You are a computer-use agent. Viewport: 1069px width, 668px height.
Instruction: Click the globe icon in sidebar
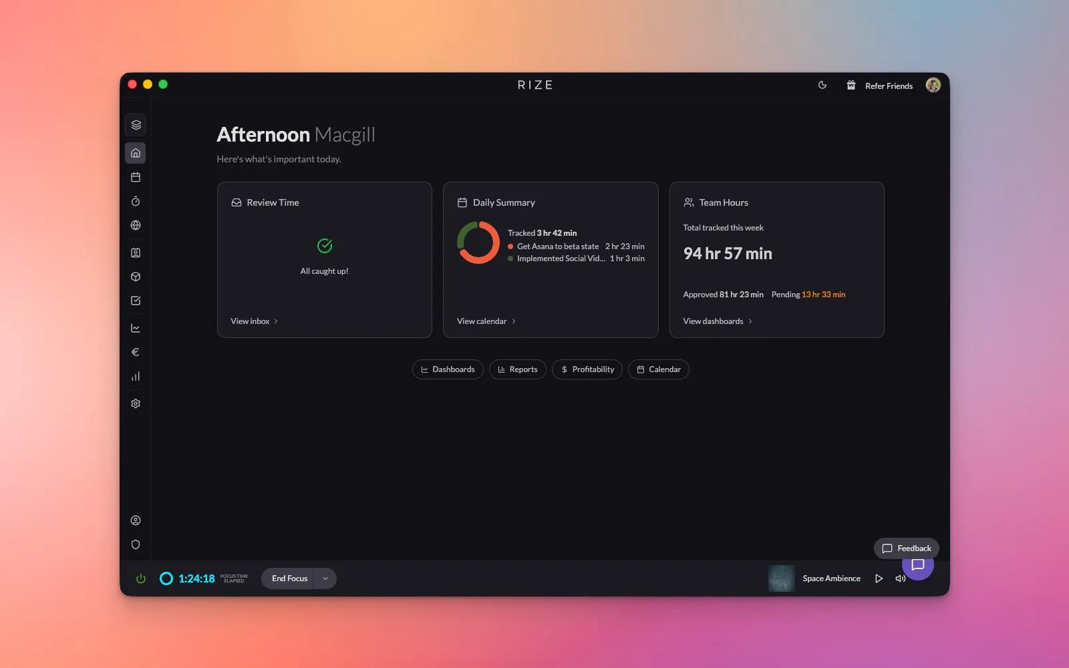tap(136, 225)
